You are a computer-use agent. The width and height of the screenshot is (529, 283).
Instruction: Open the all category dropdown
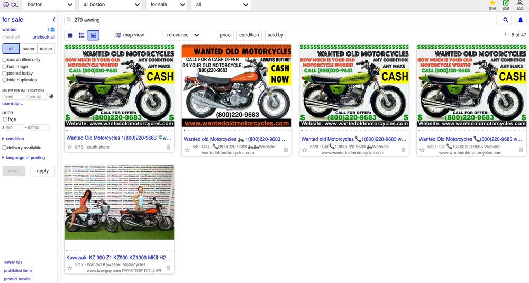tap(221, 5)
